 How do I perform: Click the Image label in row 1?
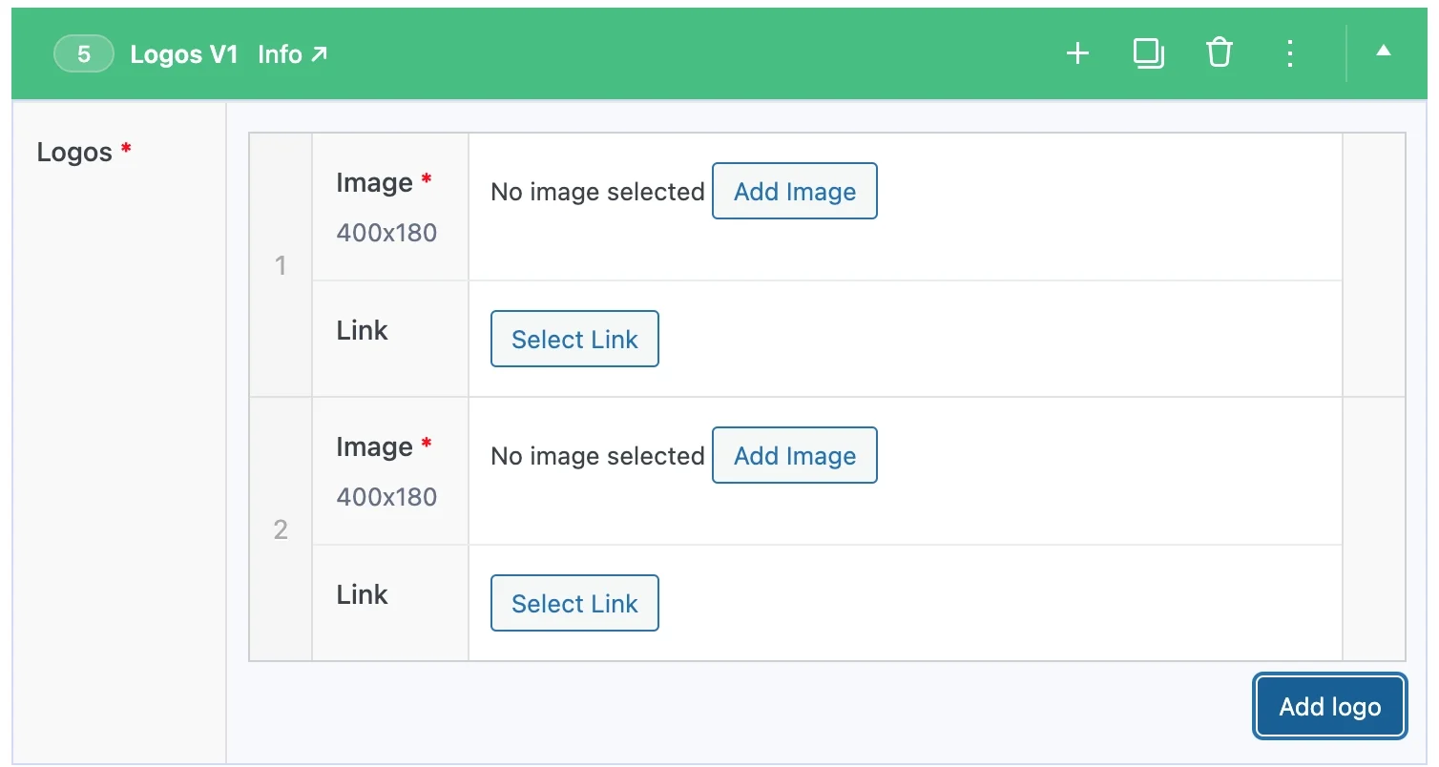pyautogui.click(x=374, y=183)
